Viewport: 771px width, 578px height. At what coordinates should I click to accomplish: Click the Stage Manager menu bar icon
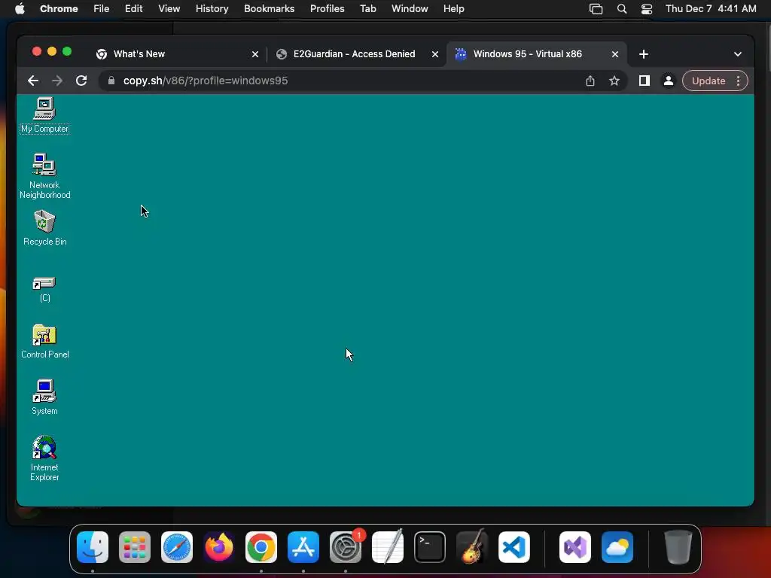point(596,8)
